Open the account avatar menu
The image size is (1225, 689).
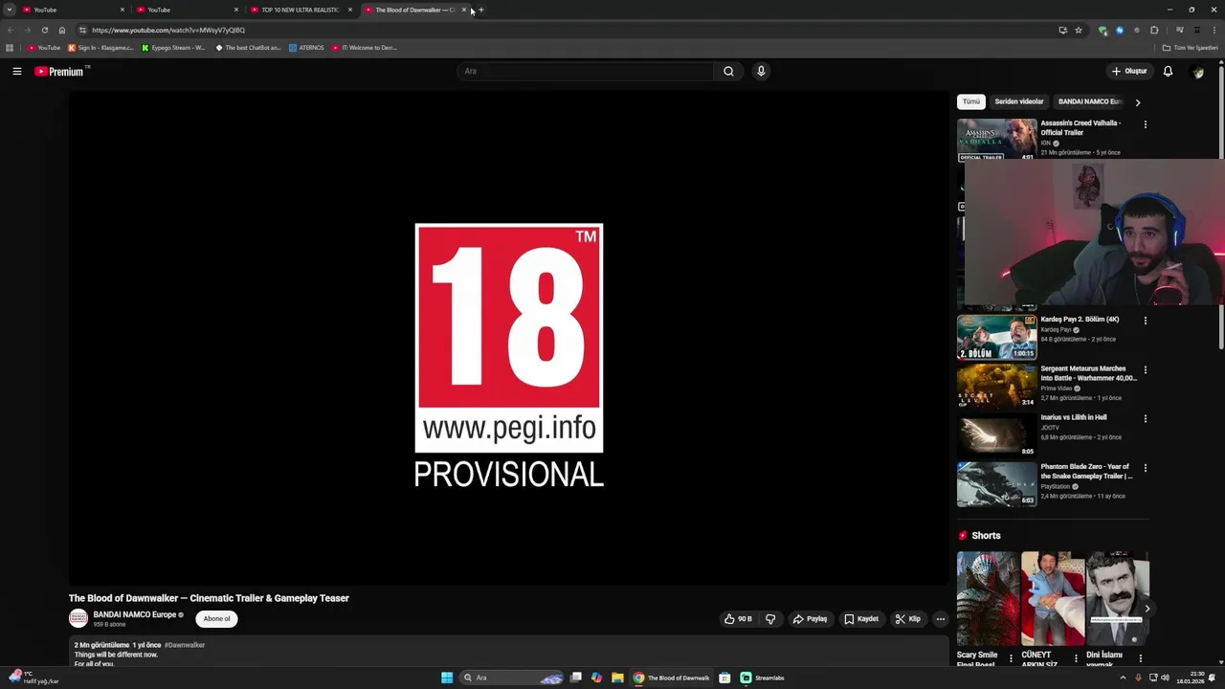[1197, 72]
